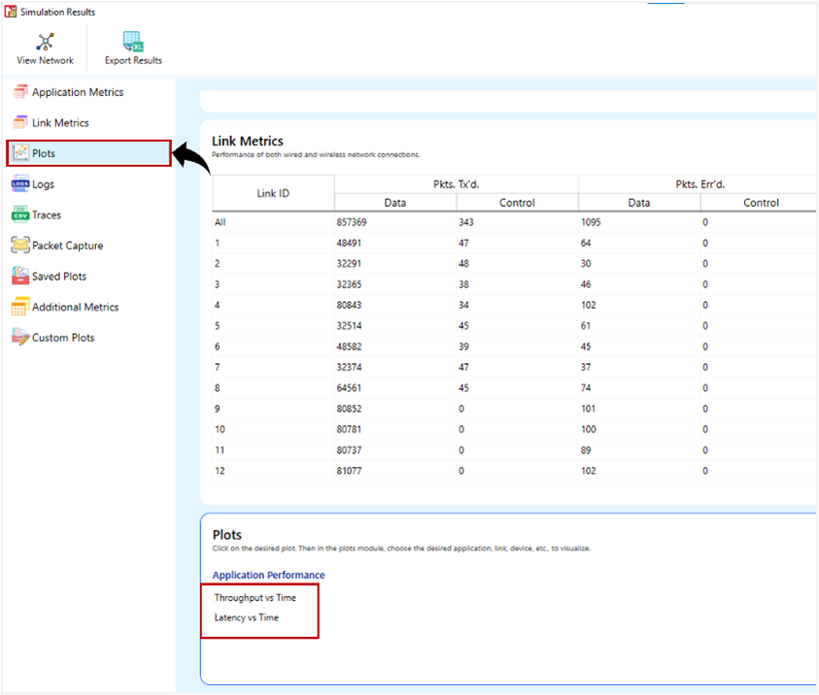The image size is (819, 695).
Task: Select Link ID 12 row
Action: tap(221, 469)
